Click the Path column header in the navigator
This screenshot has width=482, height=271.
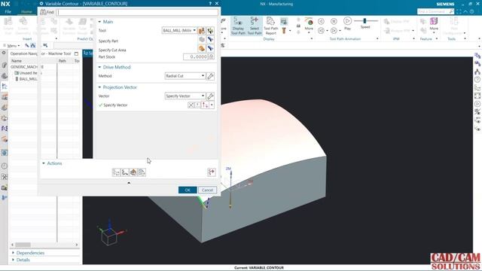pyautogui.click(x=63, y=61)
